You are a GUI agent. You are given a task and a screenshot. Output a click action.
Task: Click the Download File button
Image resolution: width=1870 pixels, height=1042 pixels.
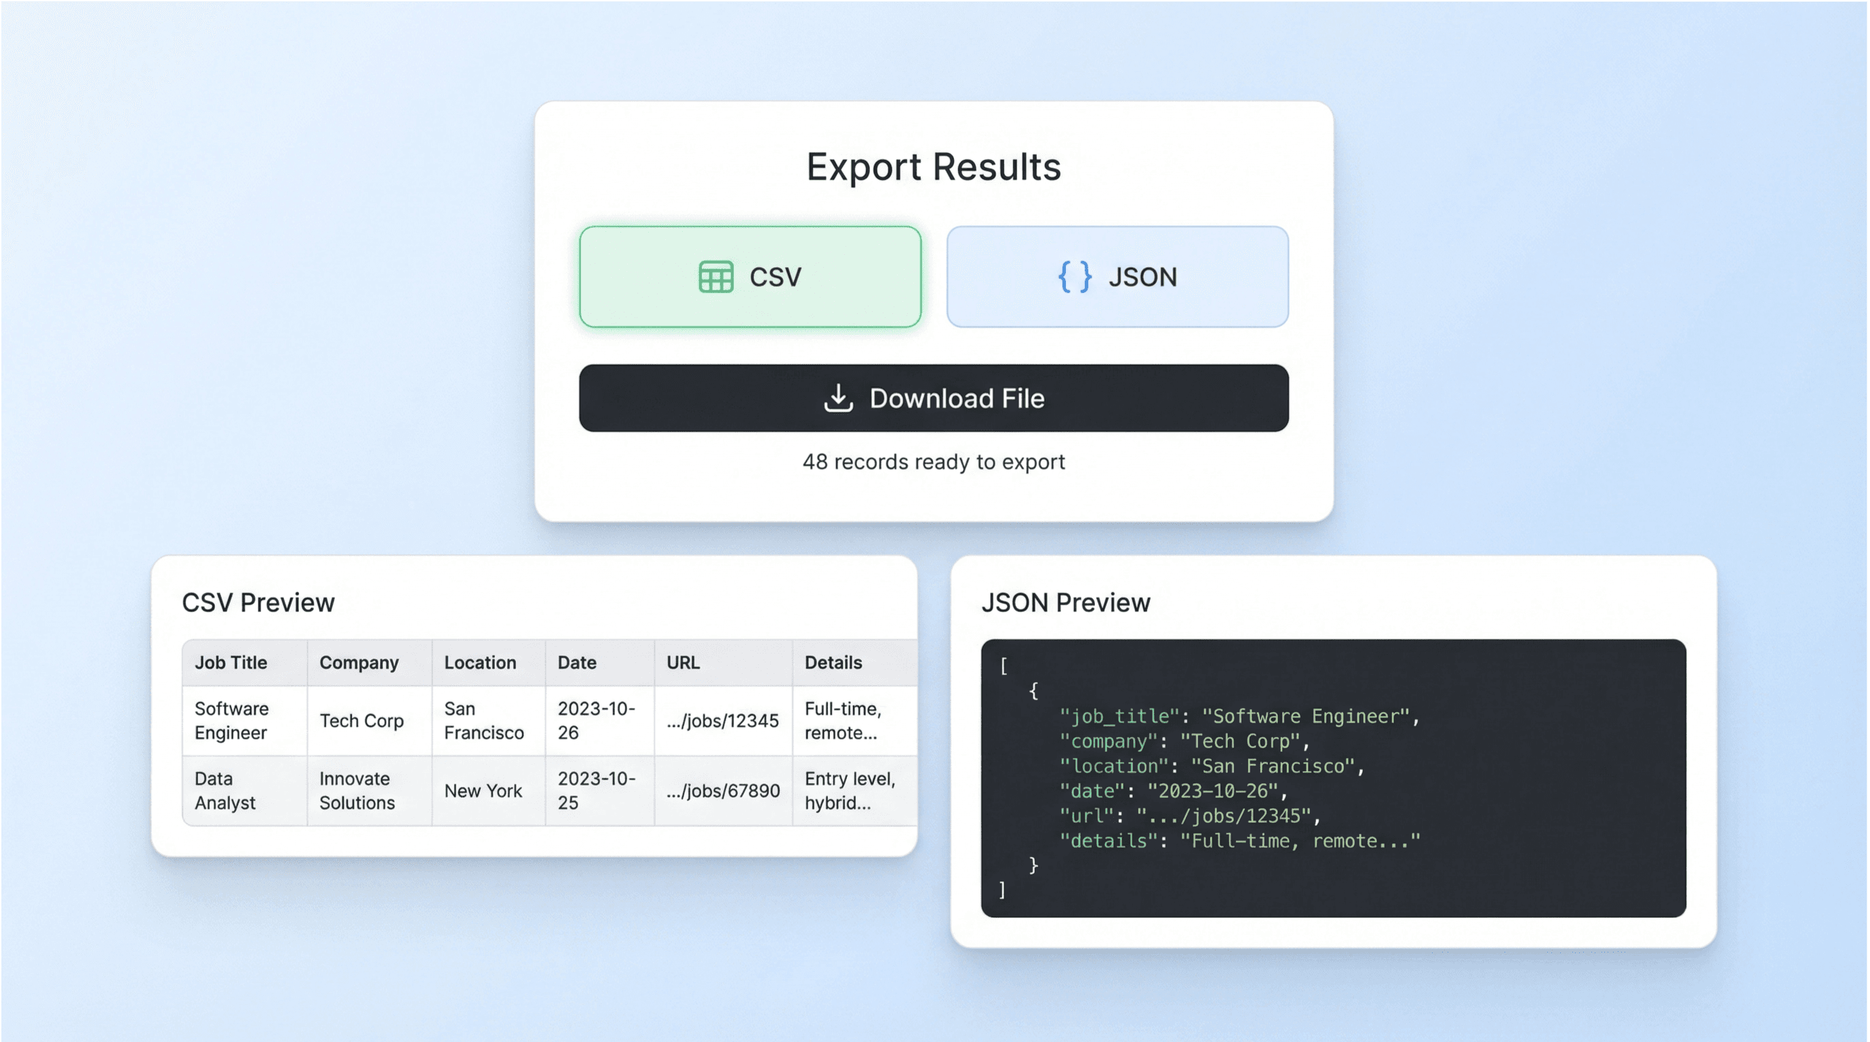pos(934,398)
